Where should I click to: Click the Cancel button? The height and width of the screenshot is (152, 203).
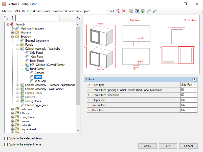(188, 146)
